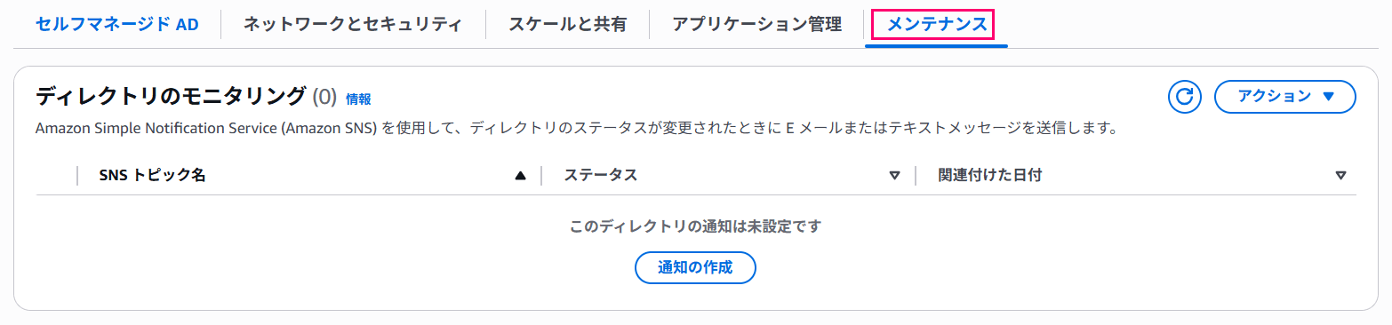This screenshot has width=1392, height=325.
Task: Select the スケールと共有 tab
Action: coord(567,25)
